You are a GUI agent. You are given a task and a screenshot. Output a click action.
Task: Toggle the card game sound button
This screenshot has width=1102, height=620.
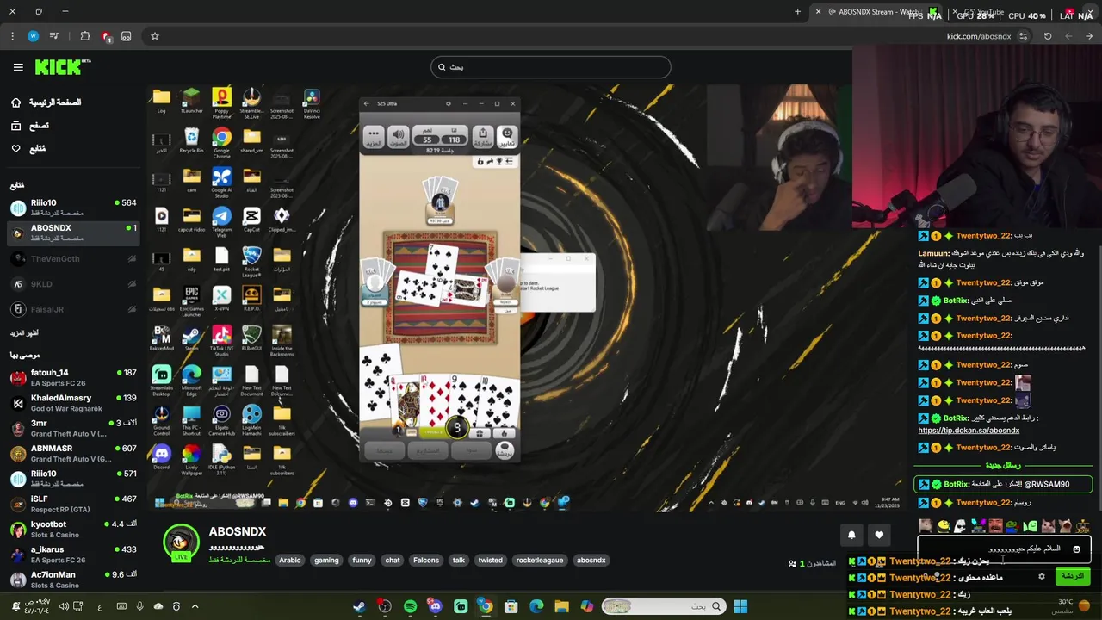tap(398, 136)
